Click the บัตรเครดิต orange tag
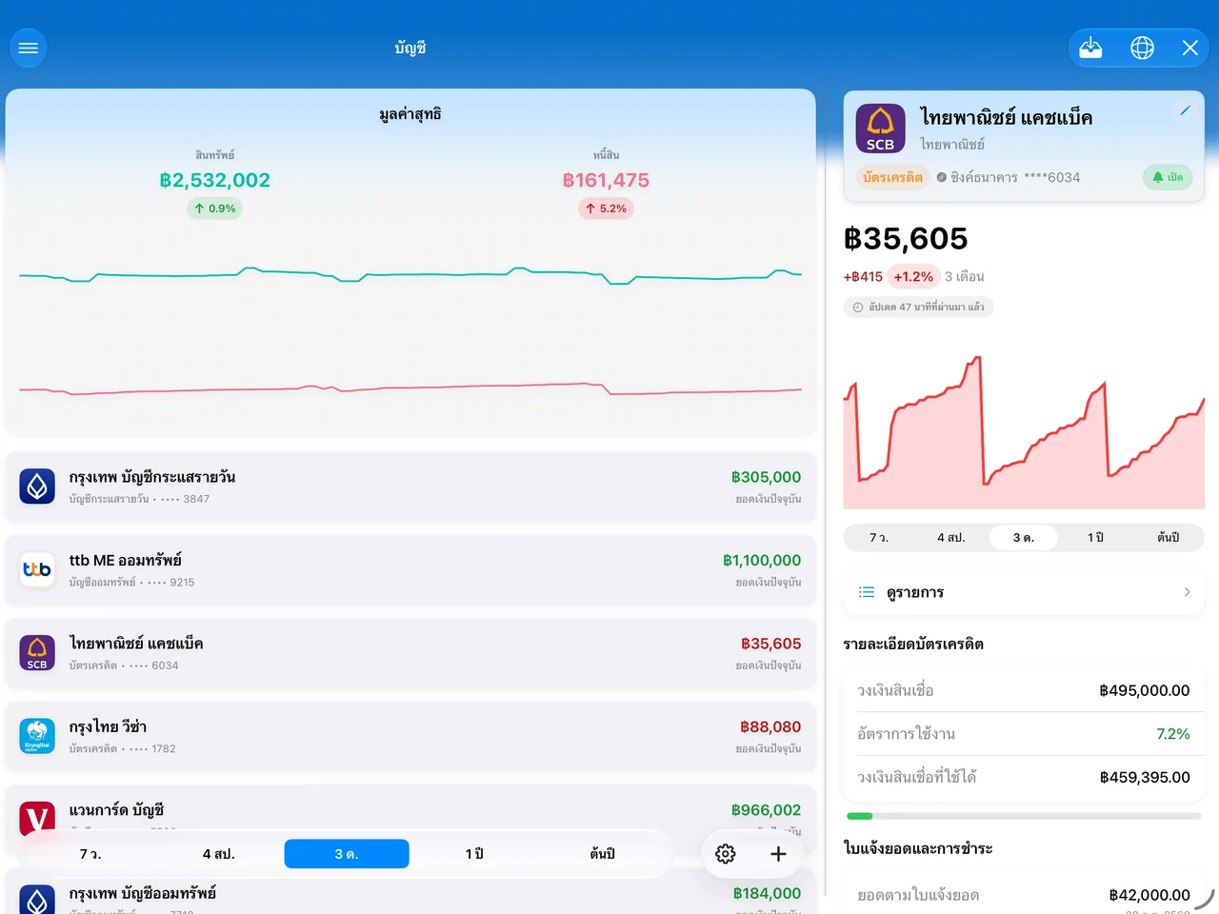Viewport: 1219px width, 914px height. pos(892,177)
